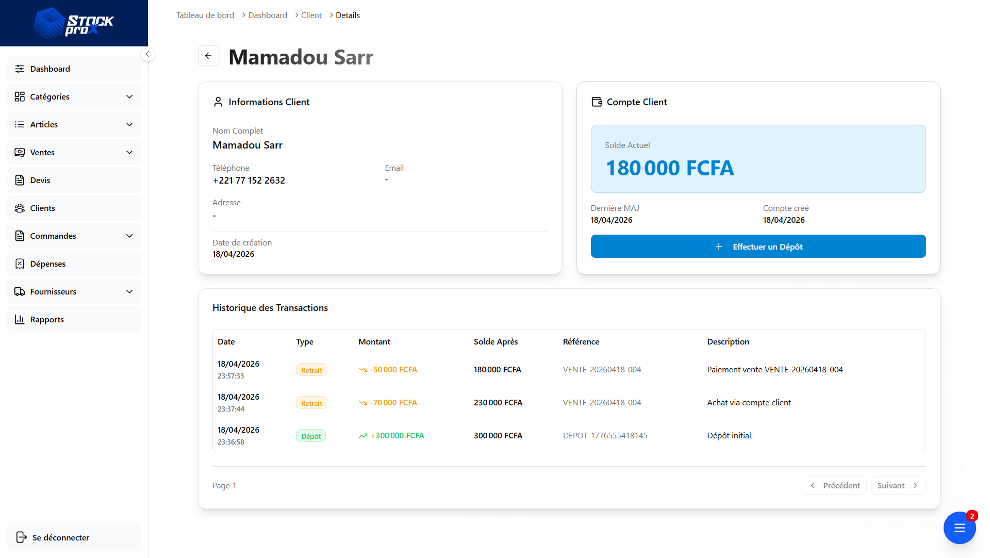Open the Commandes menu item
990x558 pixels.
tap(74, 236)
